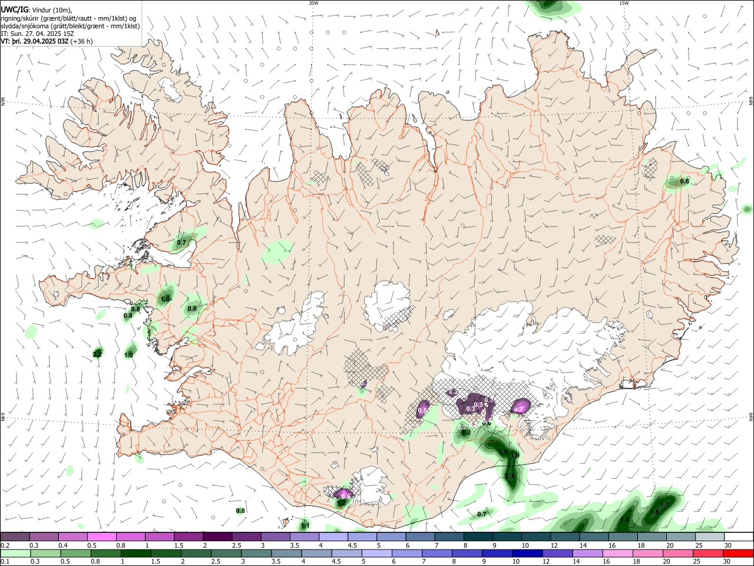Select the white swatch at 30 on the upper scale
This screenshot has width=754, height=566.
[x=739, y=537]
